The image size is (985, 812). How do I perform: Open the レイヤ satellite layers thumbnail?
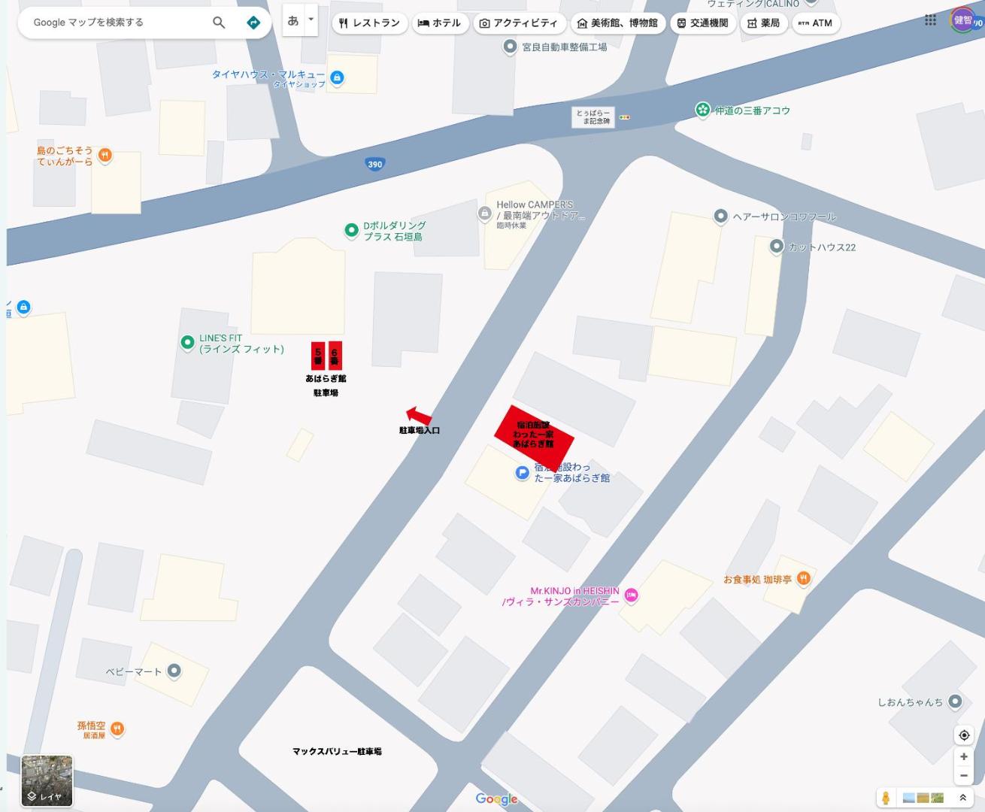[x=47, y=781]
